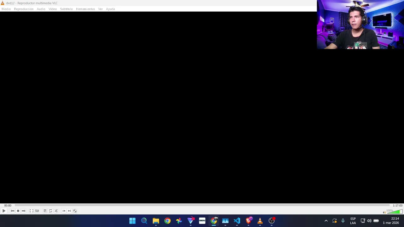The width and height of the screenshot is (404, 227).
Task: Start playback with the Play button
Action: [x=4, y=211]
